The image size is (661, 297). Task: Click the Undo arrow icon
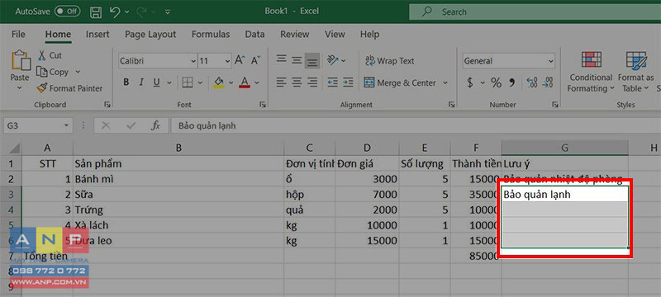pos(115,12)
